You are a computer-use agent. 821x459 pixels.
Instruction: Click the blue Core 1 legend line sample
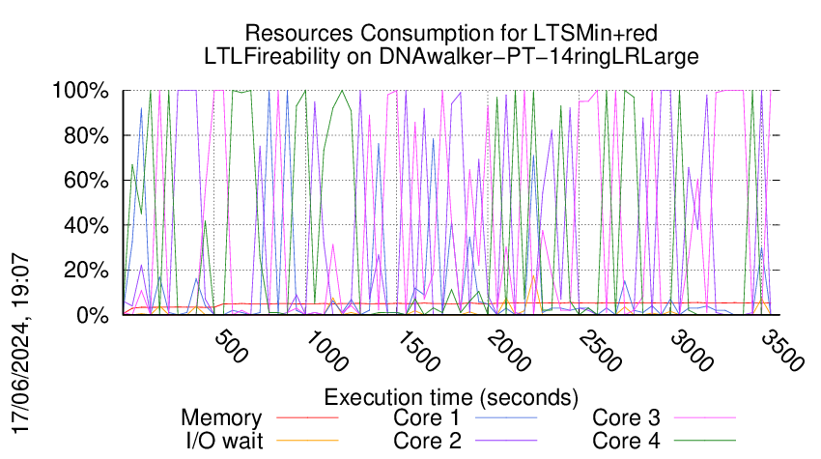coord(506,417)
